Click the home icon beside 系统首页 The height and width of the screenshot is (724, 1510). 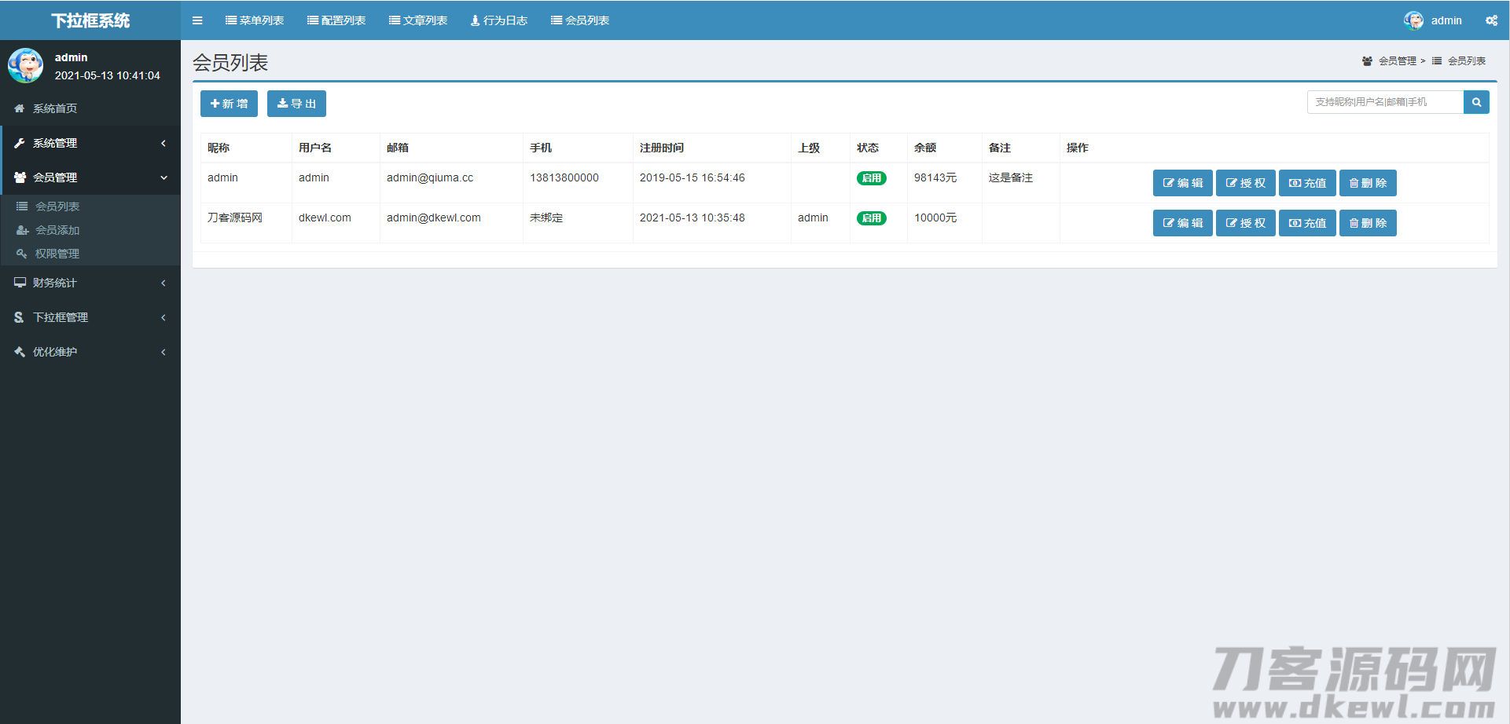click(20, 108)
